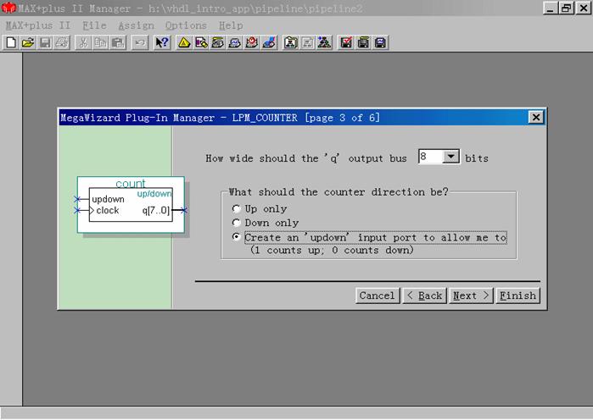Click the MAX+plus II app title icon
This screenshot has height=420, width=593.
pyautogui.click(x=8, y=8)
